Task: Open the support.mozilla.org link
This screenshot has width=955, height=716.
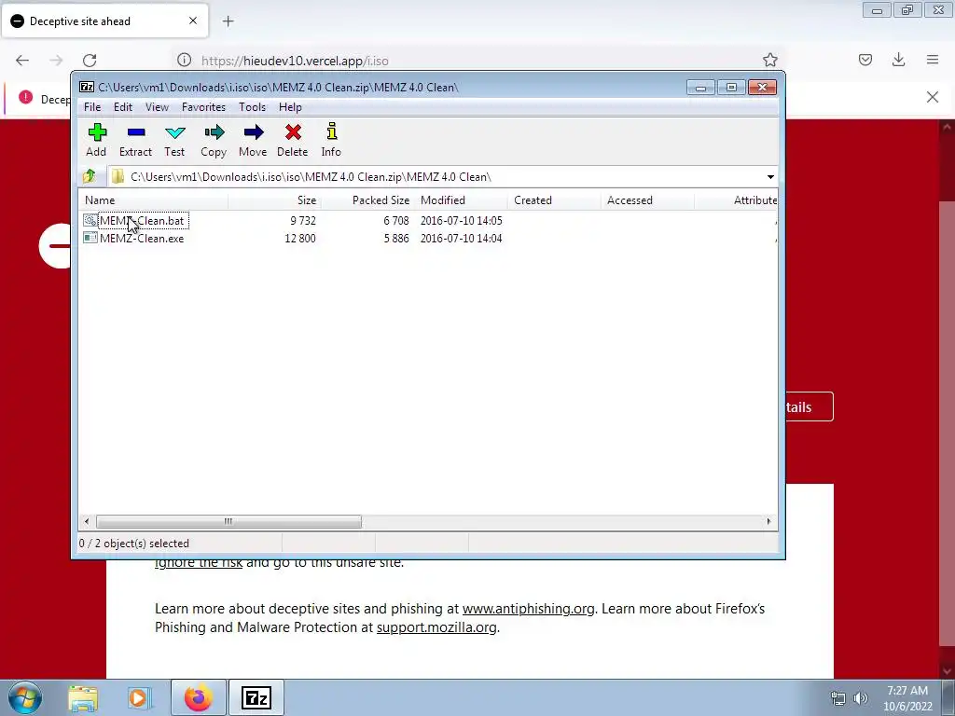Action: tap(436, 627)
